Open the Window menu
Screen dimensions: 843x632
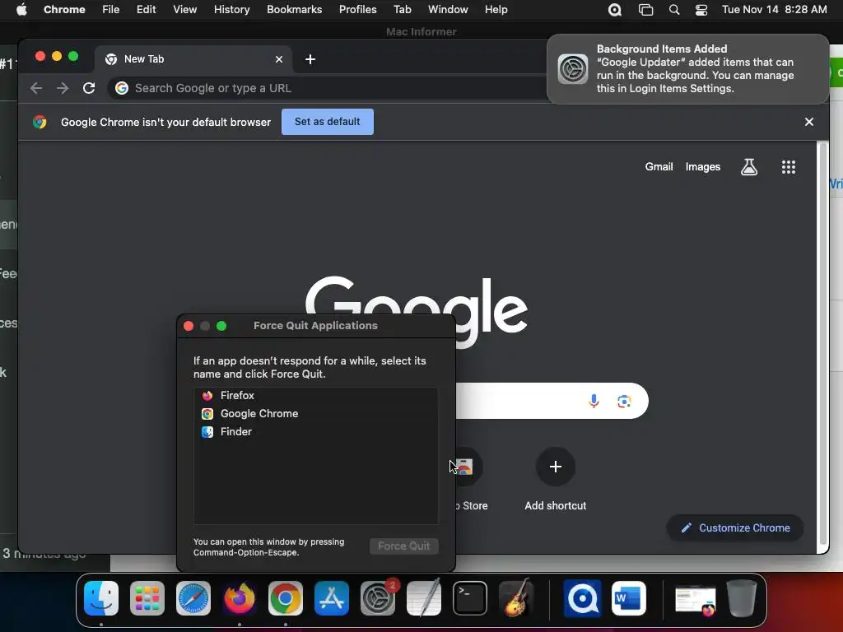click(448, 10)
